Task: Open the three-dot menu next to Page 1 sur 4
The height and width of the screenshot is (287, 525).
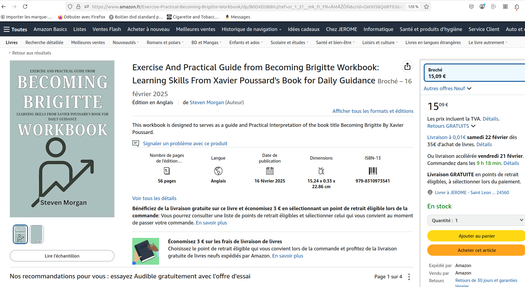Action: tap(409, 277)
